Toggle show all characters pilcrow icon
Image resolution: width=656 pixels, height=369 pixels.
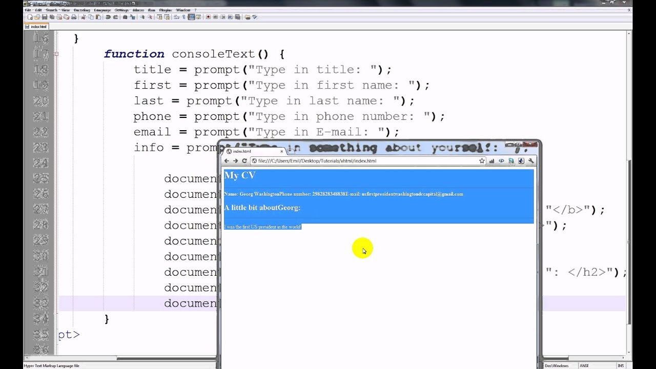tap(183, 17)
